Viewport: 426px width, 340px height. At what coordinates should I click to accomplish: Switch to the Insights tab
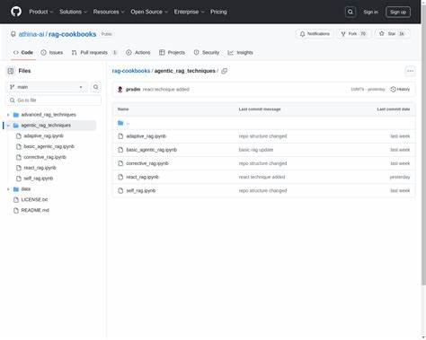(241, 53)
